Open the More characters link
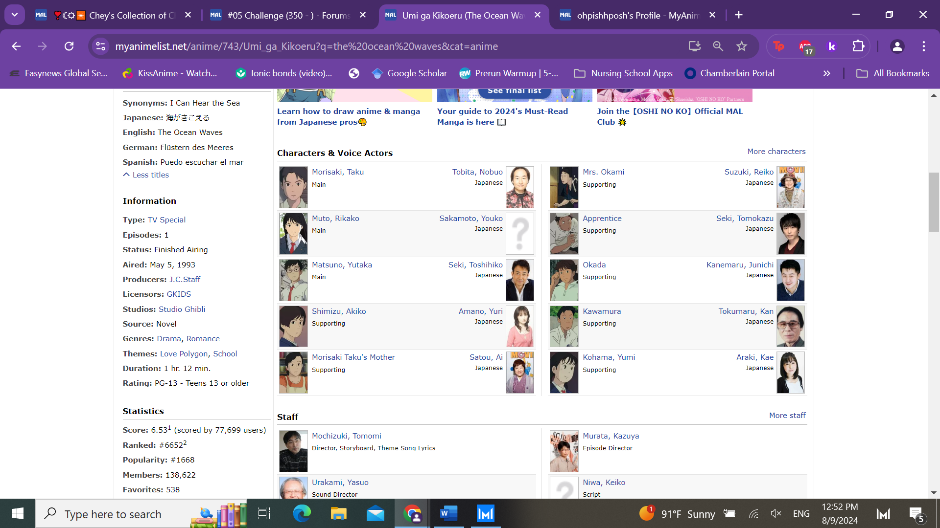Viewport: 940px width, 528px height. [776, 152]
